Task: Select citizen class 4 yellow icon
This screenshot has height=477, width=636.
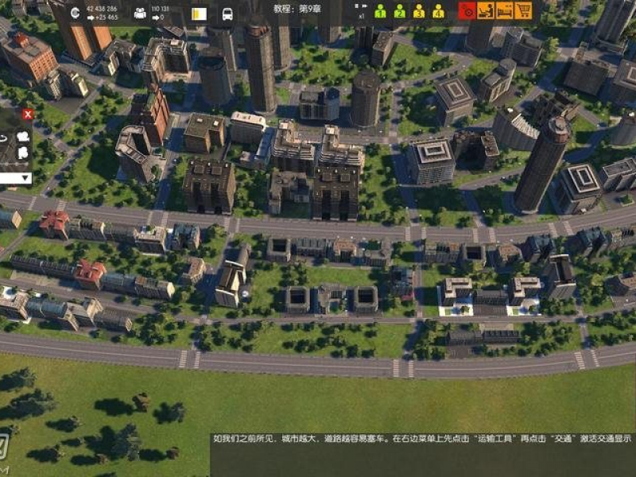Action: (439, 11)
